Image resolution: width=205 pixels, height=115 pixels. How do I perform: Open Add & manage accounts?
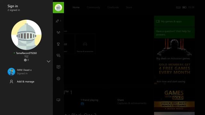click(26, 82)
